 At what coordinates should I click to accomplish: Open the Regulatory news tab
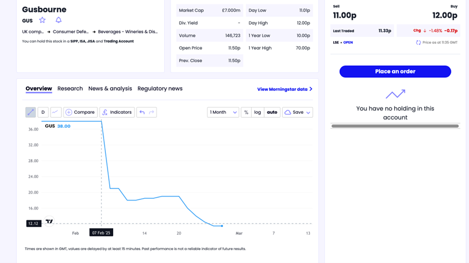tap(160, 88)
